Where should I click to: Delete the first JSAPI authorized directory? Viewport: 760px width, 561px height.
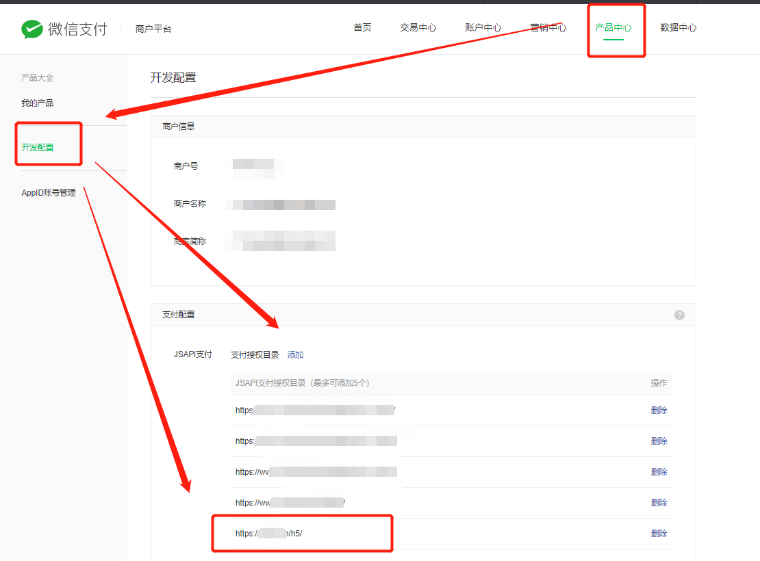pyautogui.click(x=659, y=410)
